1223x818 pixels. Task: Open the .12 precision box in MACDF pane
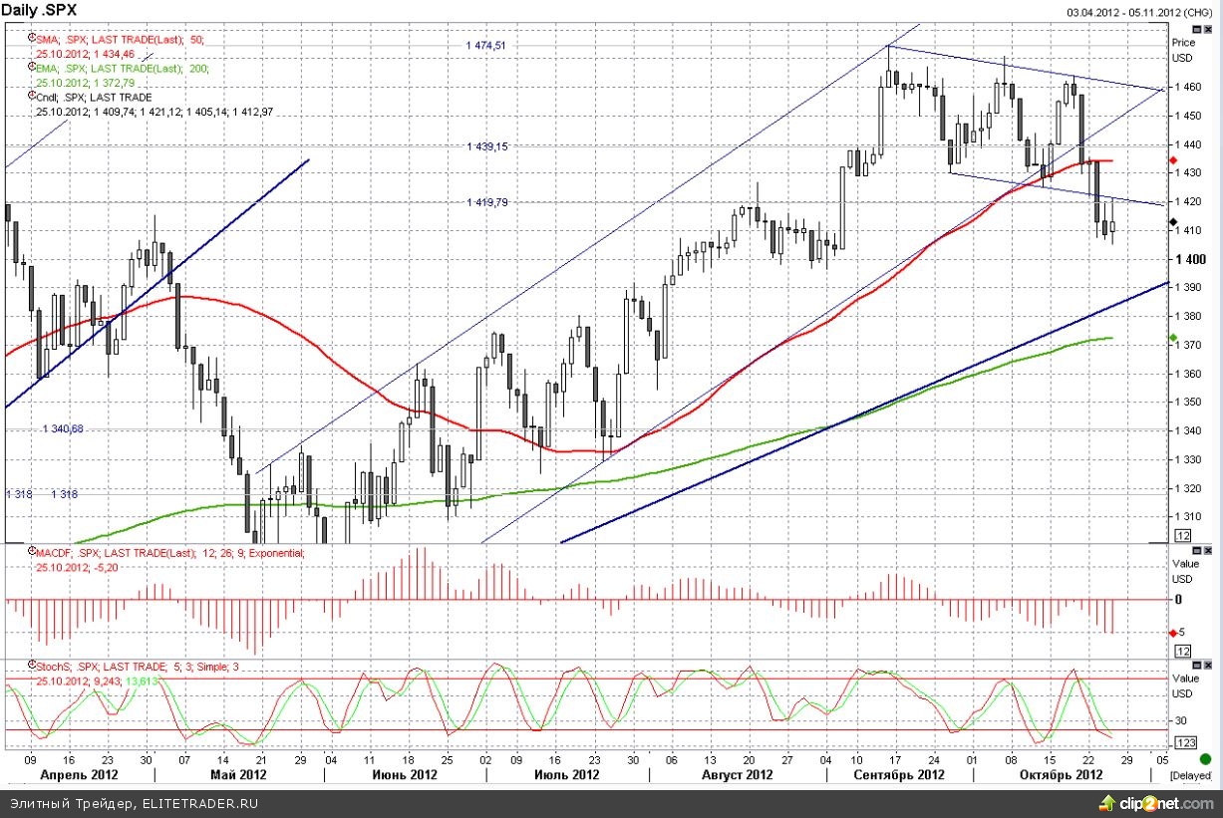pyautogui.click(x=1183, y=650)
